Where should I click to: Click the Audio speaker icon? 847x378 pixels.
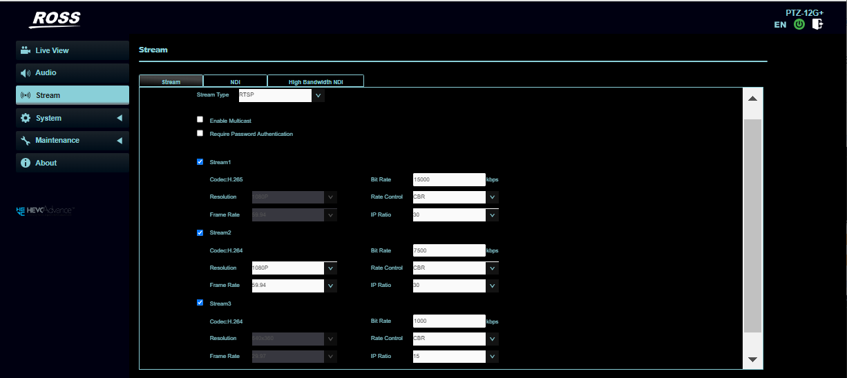(x=26, y=73)
